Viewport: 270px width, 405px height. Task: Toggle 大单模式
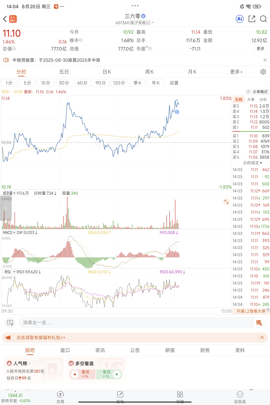pyautogui.click(x=260, y=92)
